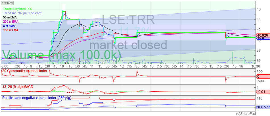This screenshot has height=116, width=270.
Task: Select the 8 m EMA legend label
Action: pos(9,26)
